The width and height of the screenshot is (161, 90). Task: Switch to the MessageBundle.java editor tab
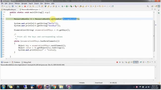coord(9,9)
